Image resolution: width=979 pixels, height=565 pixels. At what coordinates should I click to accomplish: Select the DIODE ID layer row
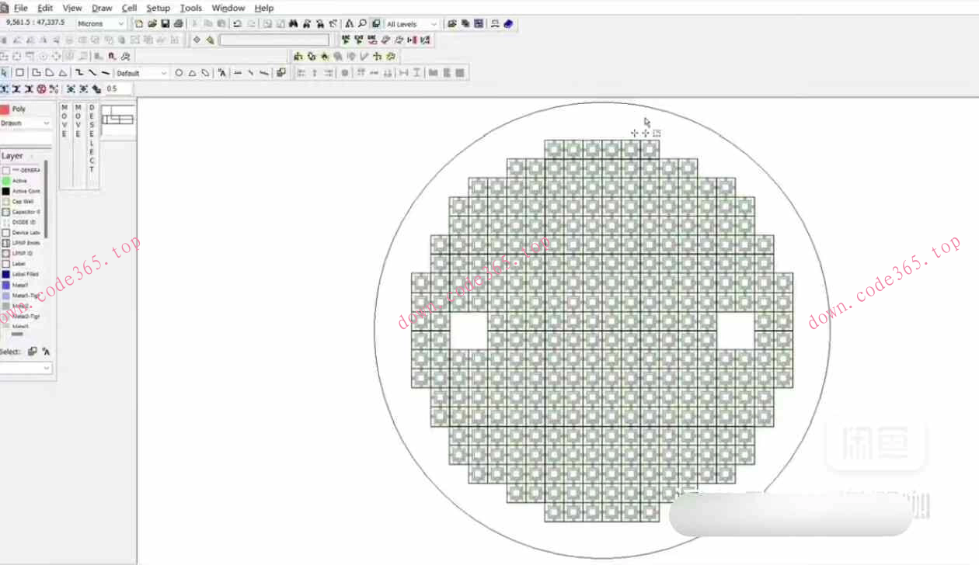coord(22,222)
